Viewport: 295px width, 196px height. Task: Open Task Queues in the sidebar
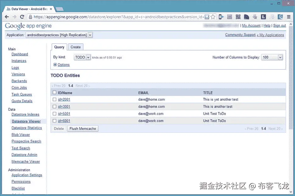(x=22, y=94)
